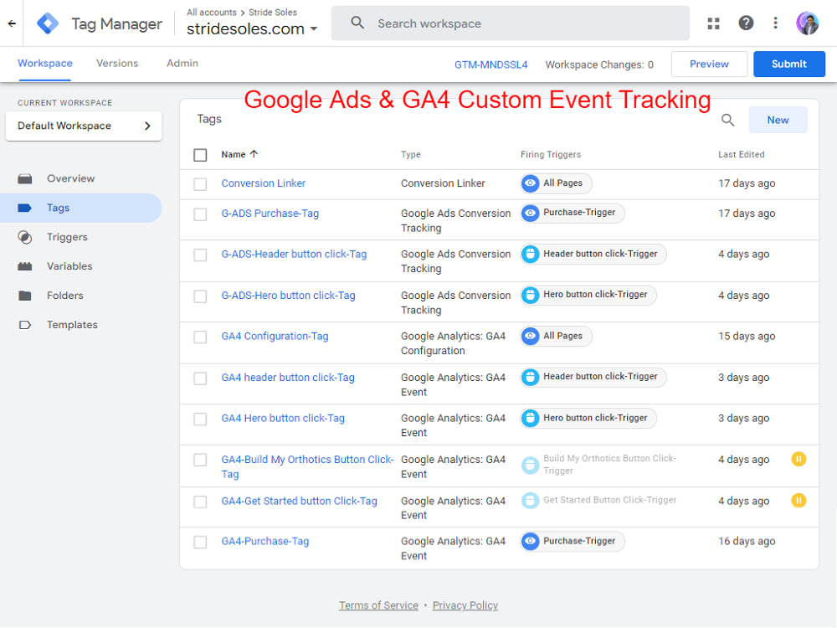This screenshot has width=837, height=628.
Task: Click the Overview sidebar icon
Action: pos(24,178)
